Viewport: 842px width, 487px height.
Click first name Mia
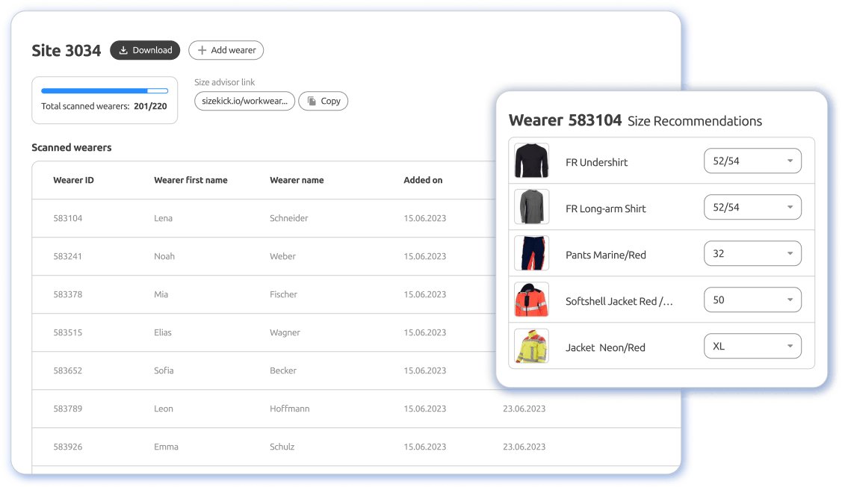coord(161,294)
